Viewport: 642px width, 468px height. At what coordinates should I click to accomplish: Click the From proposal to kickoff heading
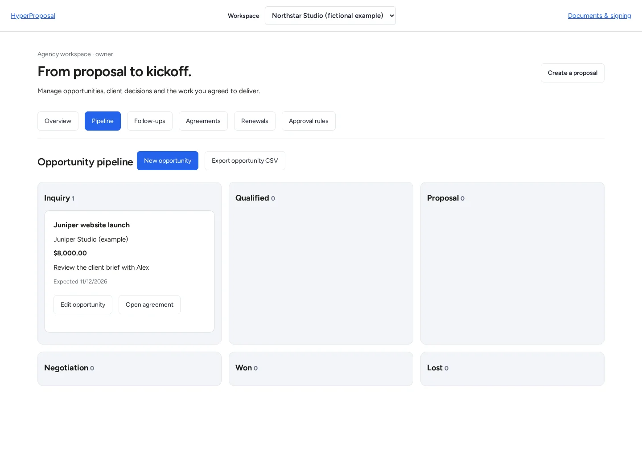click(114, 71)
